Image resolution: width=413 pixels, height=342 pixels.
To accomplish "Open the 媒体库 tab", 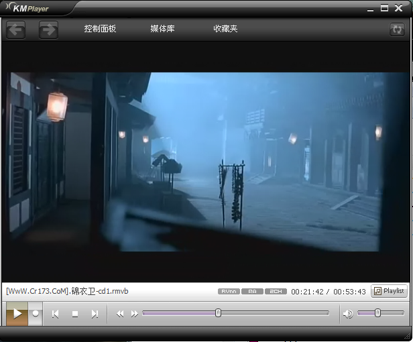I will [162, 29].
